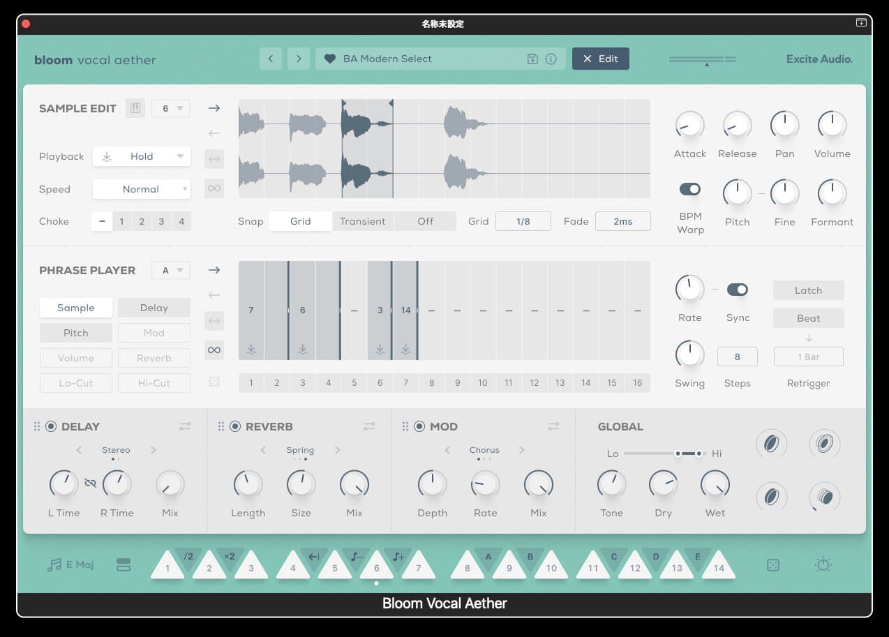Go to the previous preset
Viewport: 889px width, 637px height.
271,59
